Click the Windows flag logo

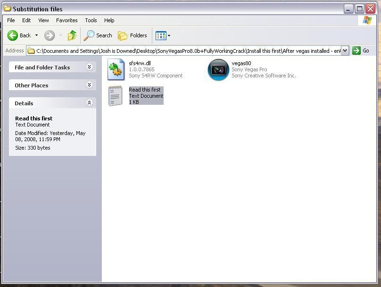click(367, 20)
